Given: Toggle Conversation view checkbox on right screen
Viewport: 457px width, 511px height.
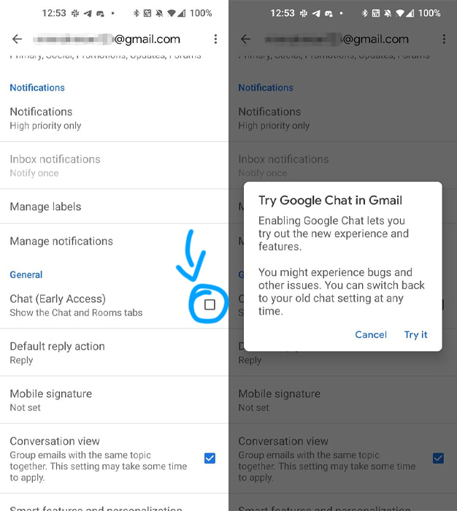Looking at the screenshot, I should pos(438,458).
